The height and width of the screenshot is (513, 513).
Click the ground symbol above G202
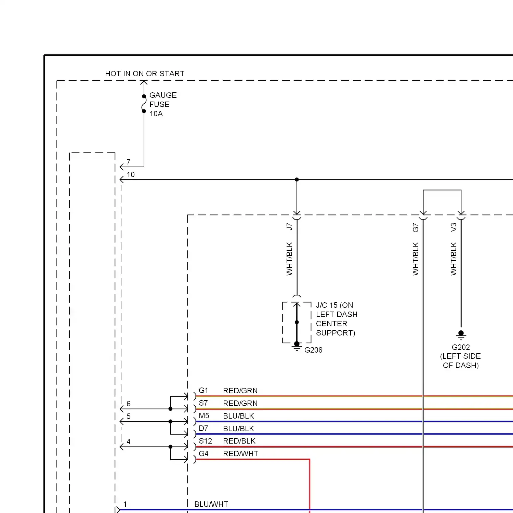point(461,336)
